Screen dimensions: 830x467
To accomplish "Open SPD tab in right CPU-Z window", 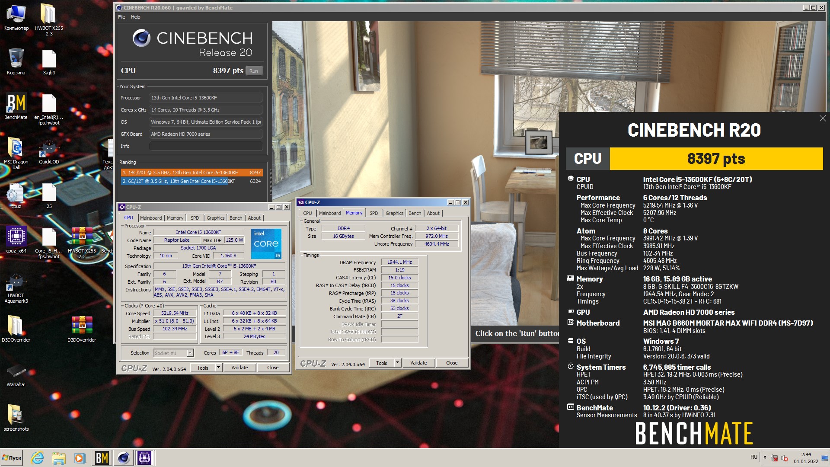I will pos(374,213).
